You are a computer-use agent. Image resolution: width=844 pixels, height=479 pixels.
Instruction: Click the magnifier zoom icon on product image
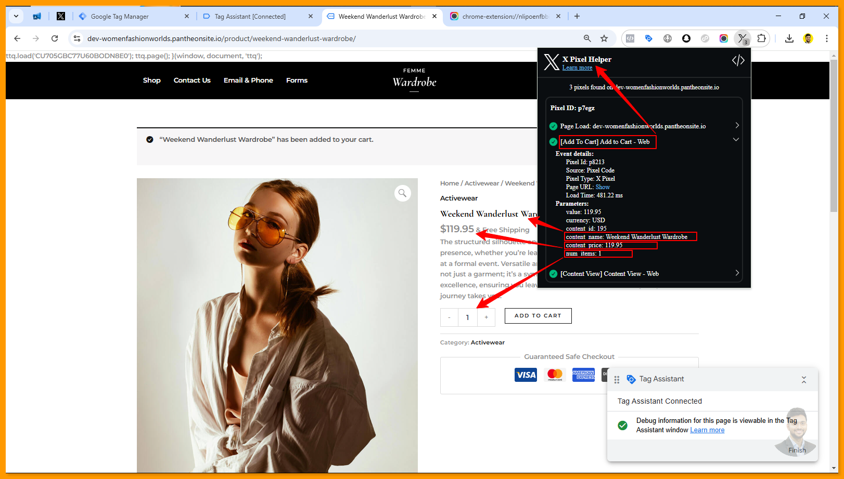[402, 193]
